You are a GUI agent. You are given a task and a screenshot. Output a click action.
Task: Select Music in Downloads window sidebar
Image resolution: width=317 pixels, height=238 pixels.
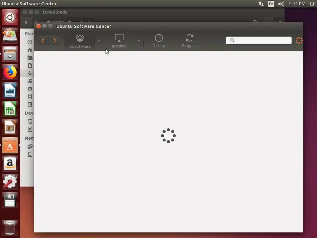point(30,81)
